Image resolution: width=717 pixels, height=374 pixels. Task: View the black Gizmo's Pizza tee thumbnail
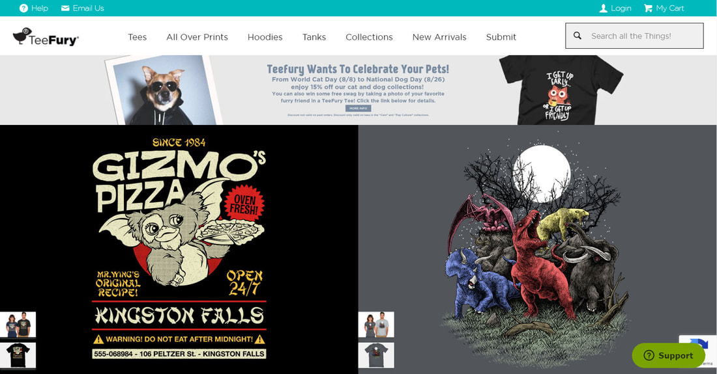click(x=18, y=355)
